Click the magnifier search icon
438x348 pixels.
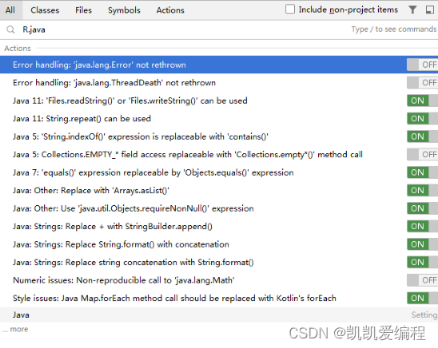pyautogui.click(x=10, y=30)
